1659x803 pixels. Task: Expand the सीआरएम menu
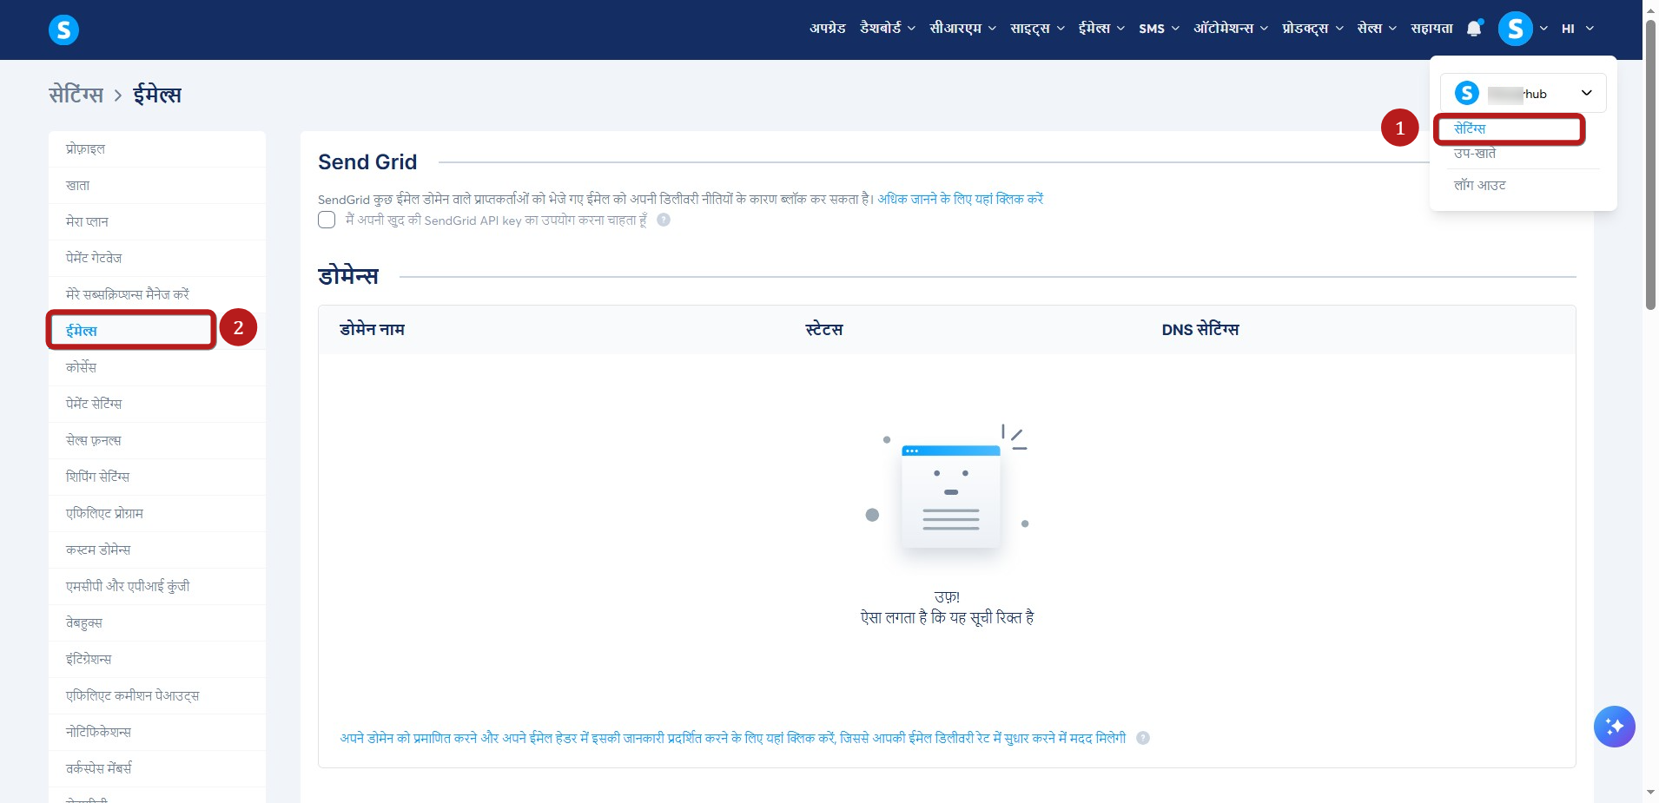point(963,28)
